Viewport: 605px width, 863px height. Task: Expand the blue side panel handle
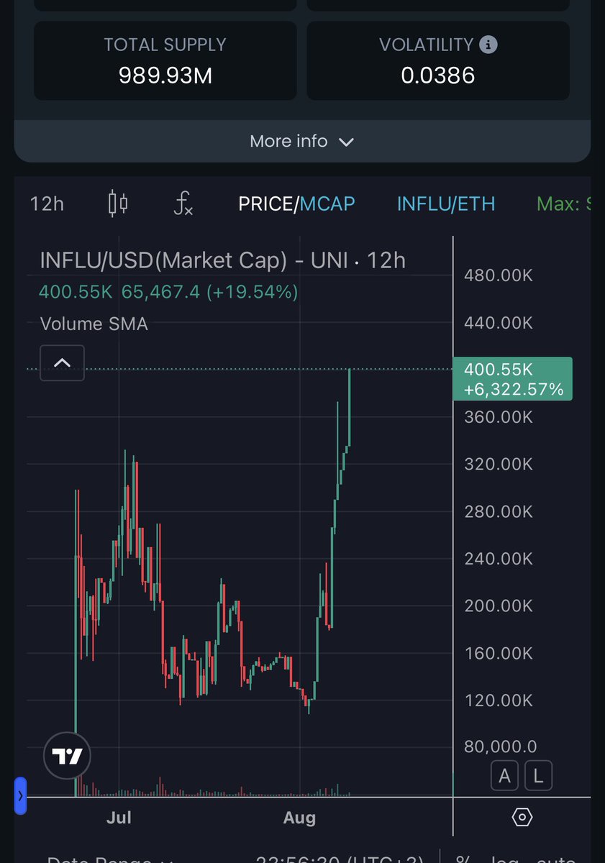click(20, 795)
